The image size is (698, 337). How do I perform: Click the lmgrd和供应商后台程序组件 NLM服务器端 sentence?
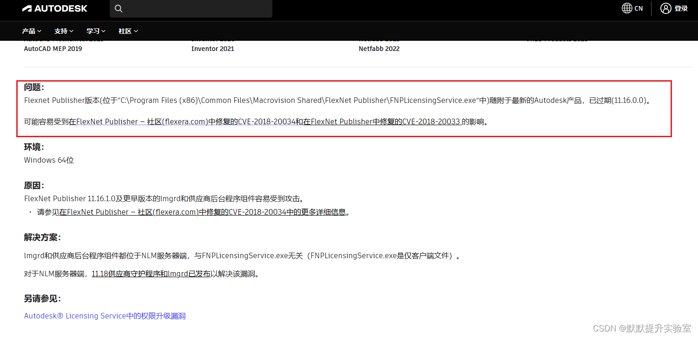coord(243,256)
